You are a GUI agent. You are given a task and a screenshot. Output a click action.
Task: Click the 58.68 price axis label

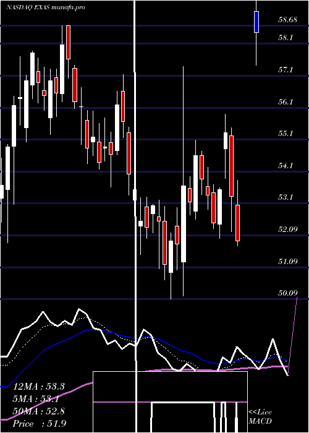point(288,20)
